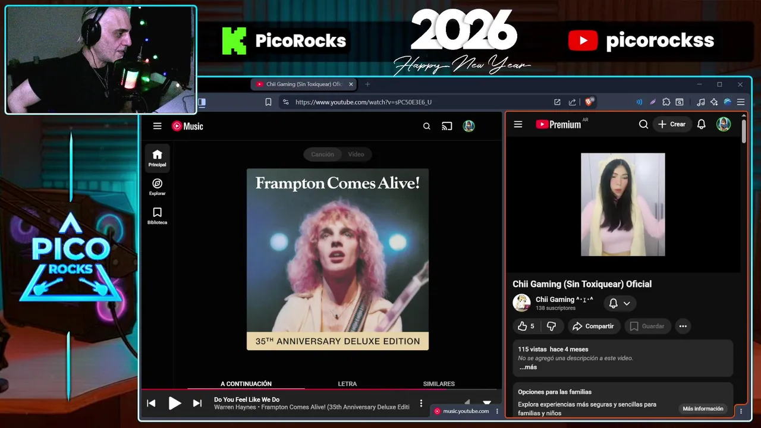
Task: Click the picorockss YouTube logo in overlay
Action: coord(583,40)
